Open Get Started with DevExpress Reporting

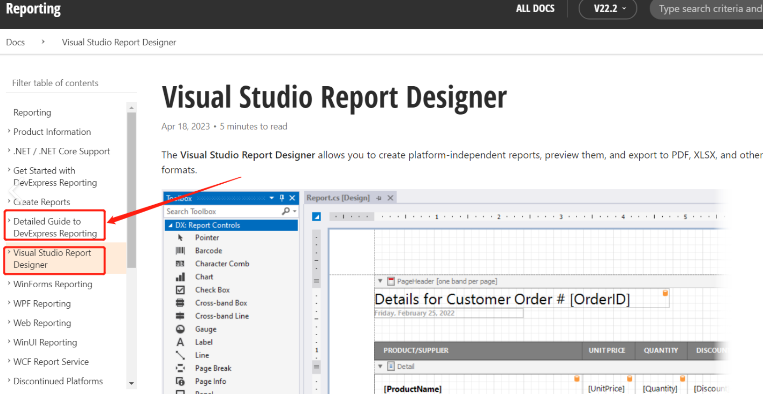tap(55, 177)
